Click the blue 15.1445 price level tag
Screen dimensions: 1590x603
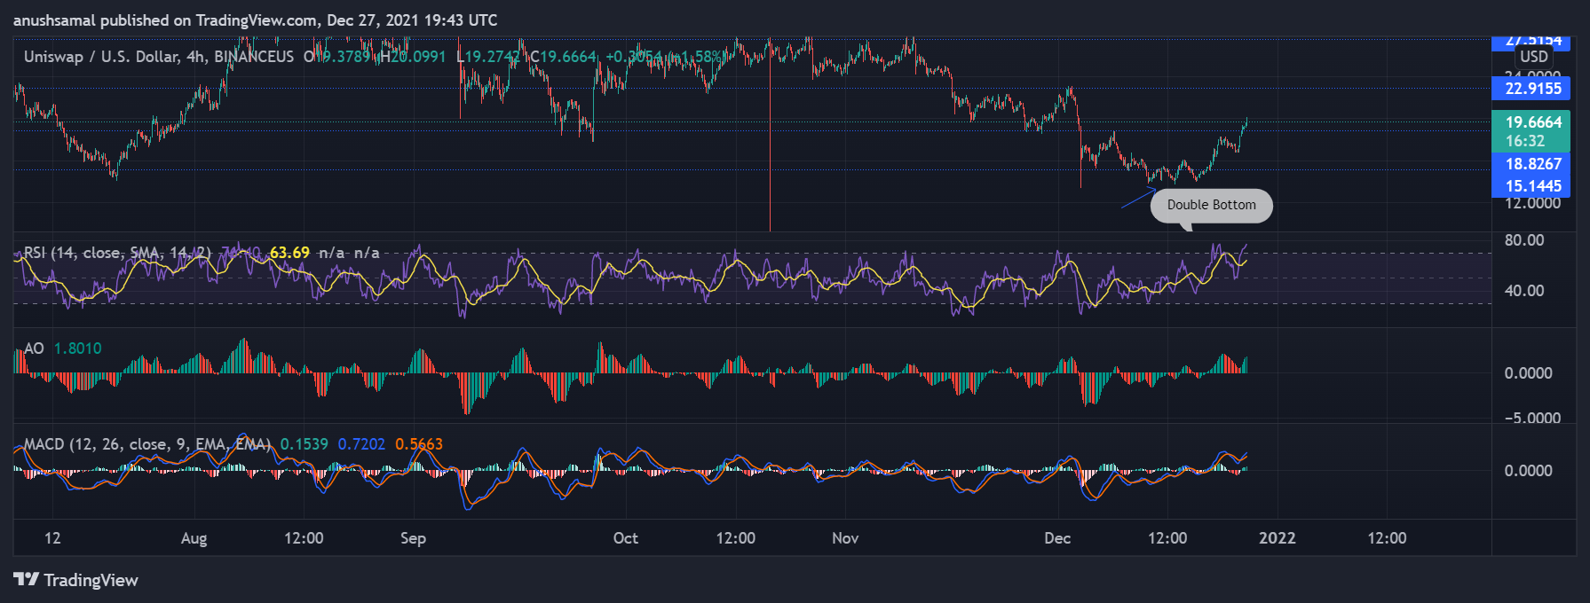click(1532, 186)
